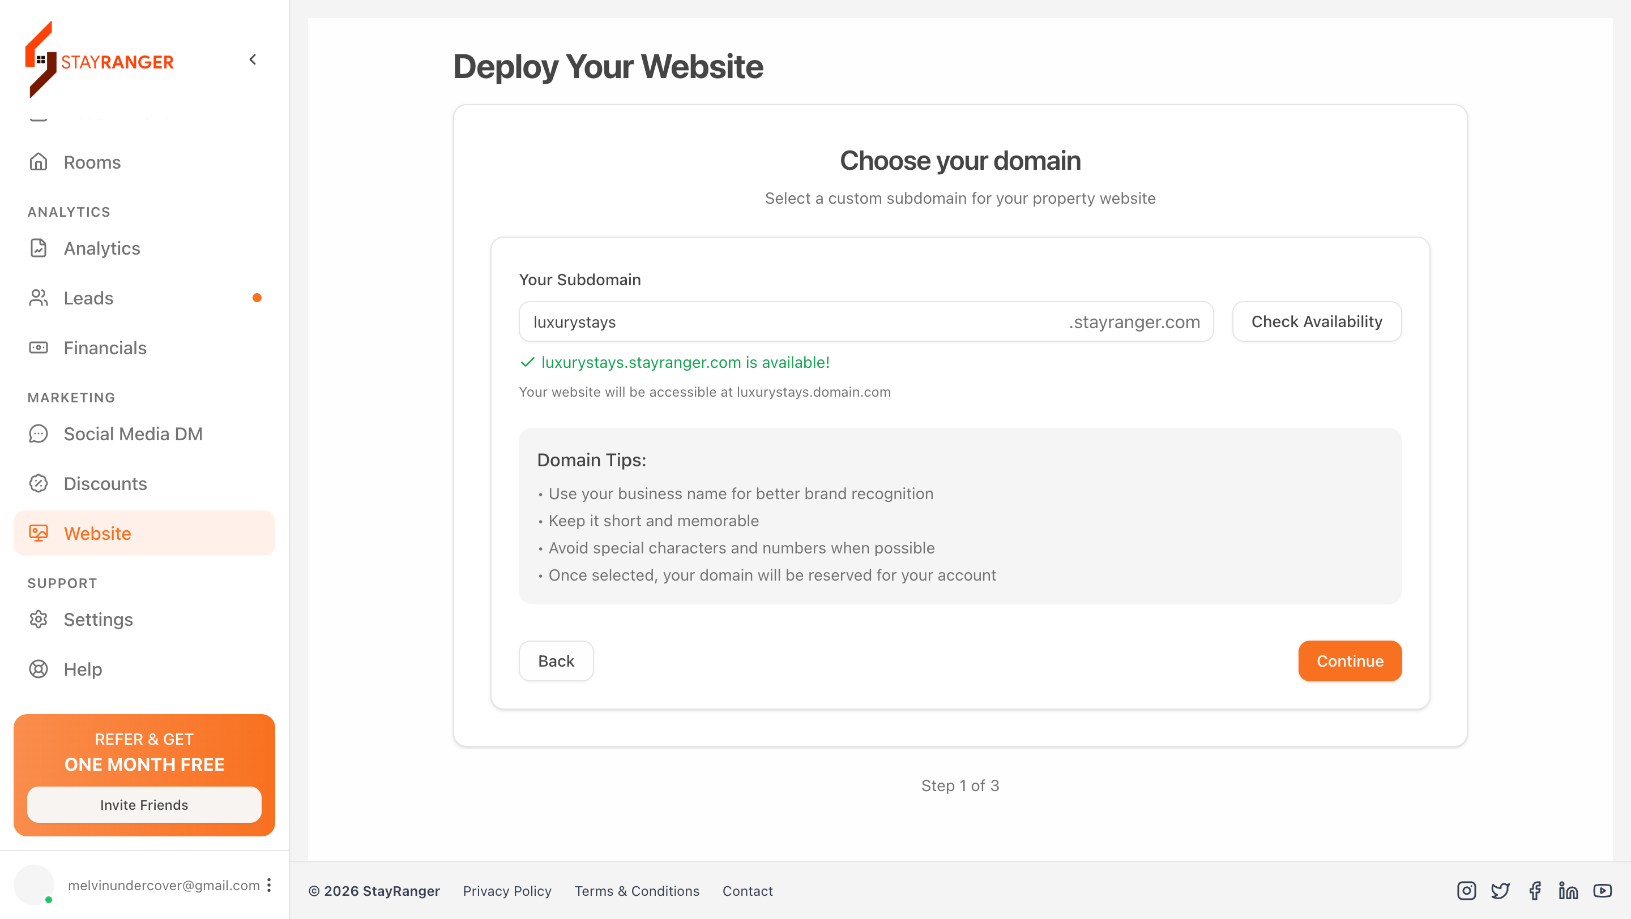This screenshot has height=919, width=1631.
Task: Click the Invite Friends button
Action: (144, 805)
